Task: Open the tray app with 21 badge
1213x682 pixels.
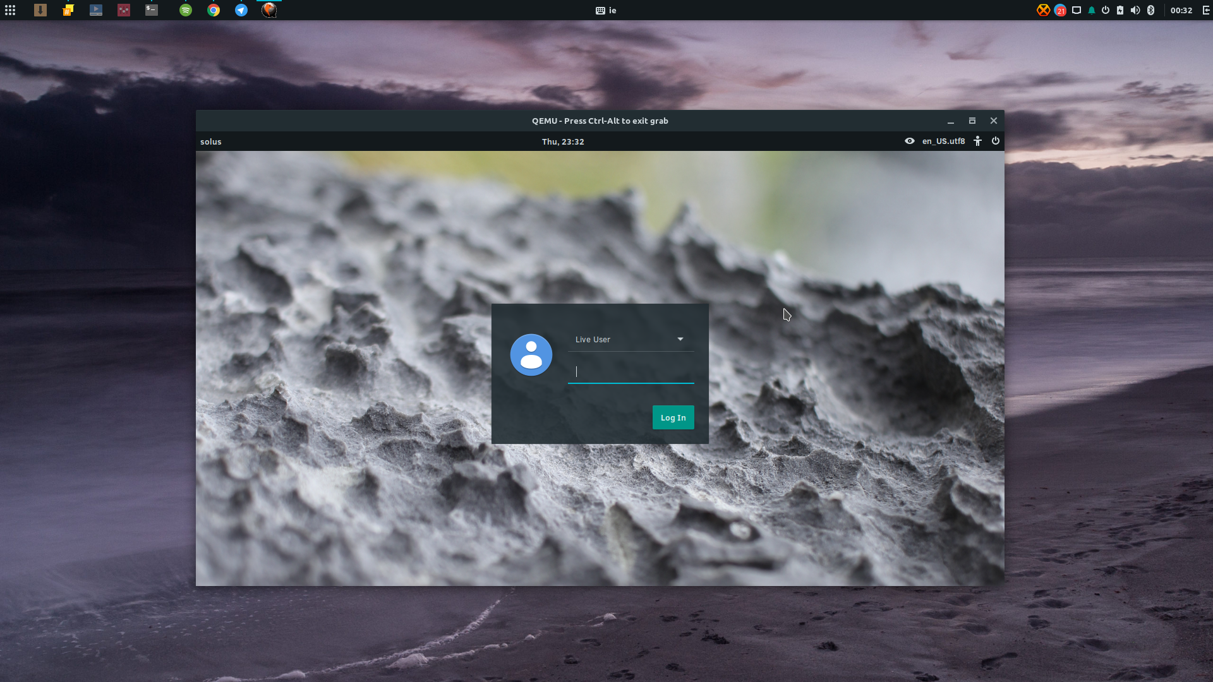Action: coord(1060,10)
